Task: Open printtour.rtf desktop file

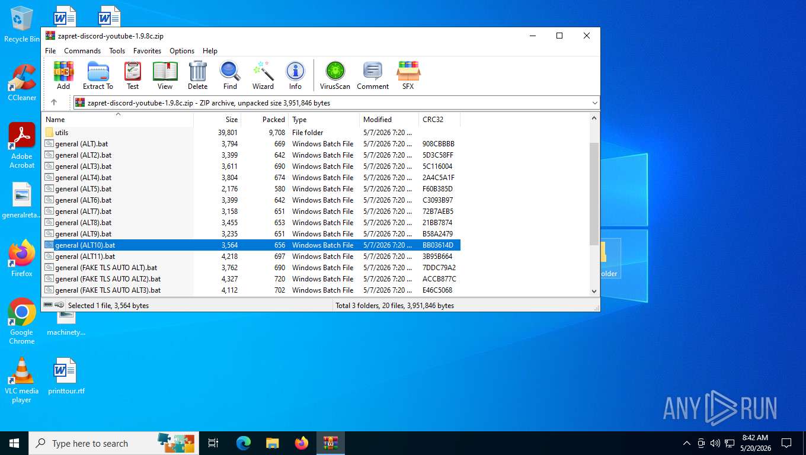Action: tap(66, 376)
